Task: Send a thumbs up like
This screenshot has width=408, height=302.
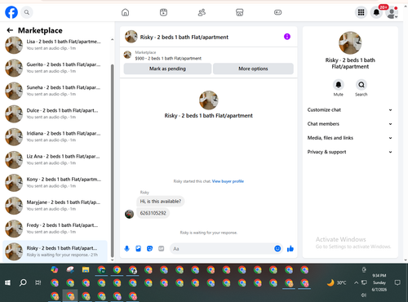Action: coord(290,248)
